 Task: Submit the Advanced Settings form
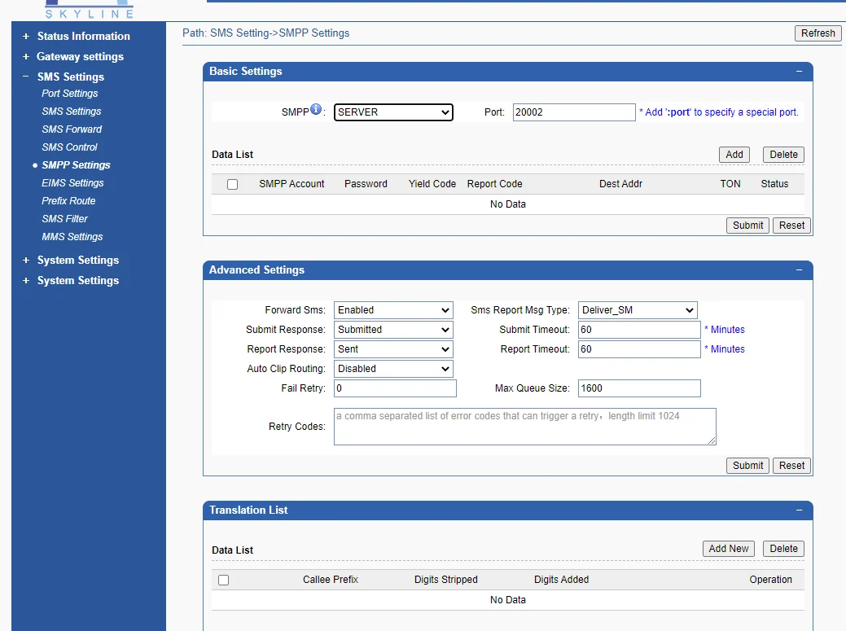[x=747, y=466]
